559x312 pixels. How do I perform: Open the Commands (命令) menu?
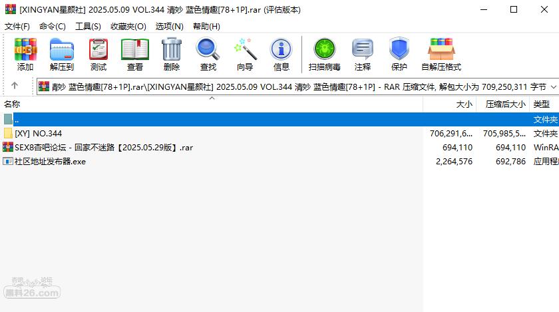[53, 27]
